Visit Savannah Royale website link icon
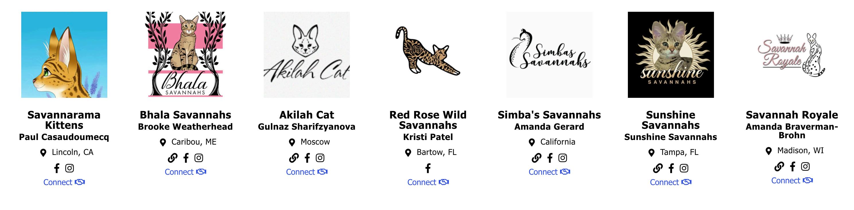 tap(779, 167)
